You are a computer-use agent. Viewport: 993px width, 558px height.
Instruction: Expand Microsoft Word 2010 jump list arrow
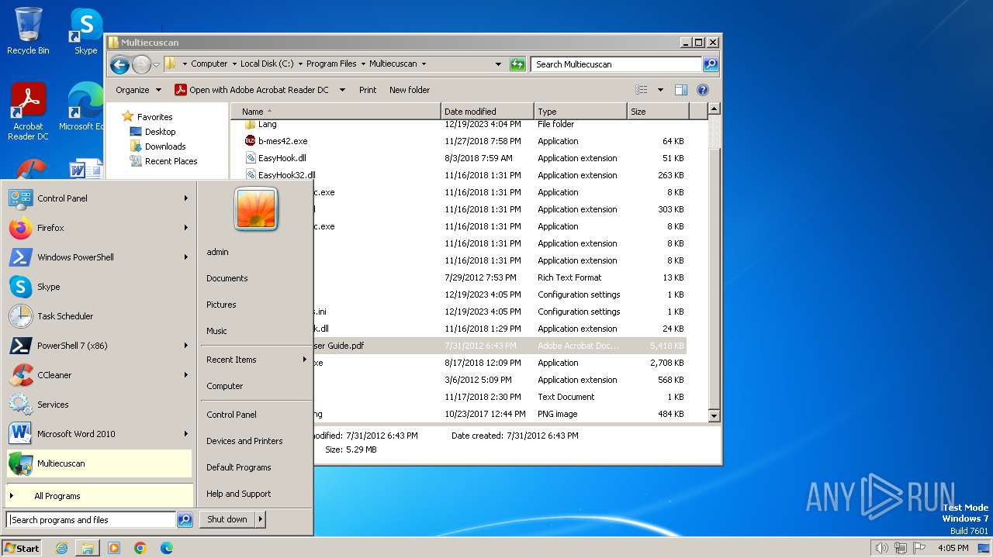(x=186, y=434)
